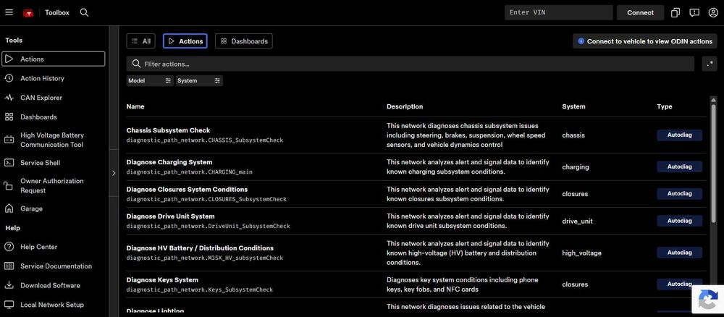Click Autodiag for Chassis Subsystem Check

679,135
